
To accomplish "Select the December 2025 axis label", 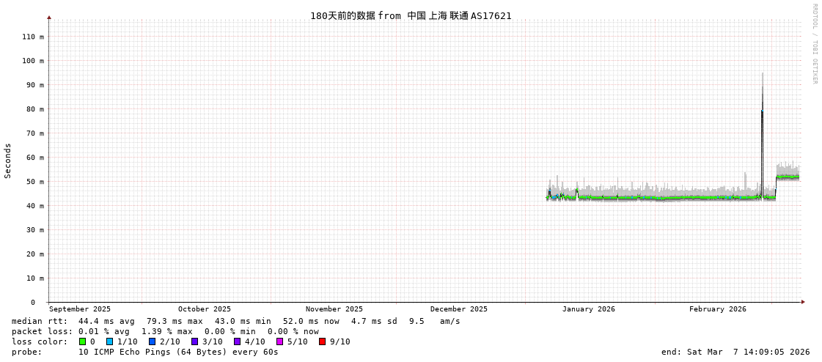I will pyautogui.click(x=458, y=309).
